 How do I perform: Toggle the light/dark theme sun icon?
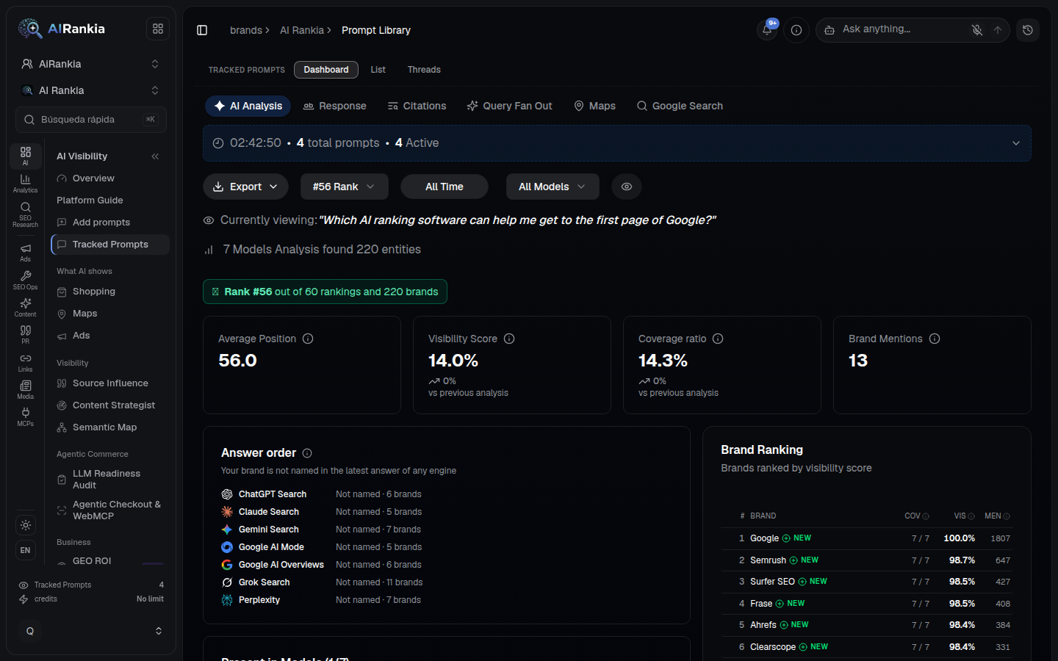coord(26,525)
